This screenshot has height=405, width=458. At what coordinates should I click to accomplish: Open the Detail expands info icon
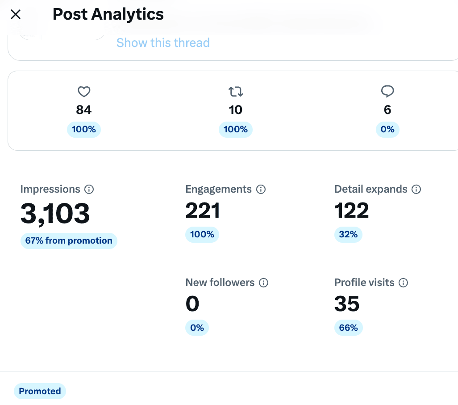click(416, 189)
